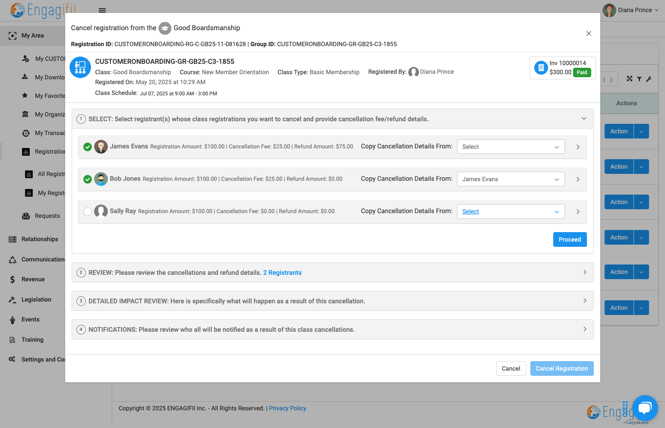Image resolution: width=665 pixels, height=428 pixels.
Task: Open My Area sidebar section
Action: click(32, 35)
